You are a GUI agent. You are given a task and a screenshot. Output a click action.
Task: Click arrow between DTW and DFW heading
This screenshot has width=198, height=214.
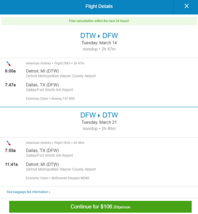99,36
